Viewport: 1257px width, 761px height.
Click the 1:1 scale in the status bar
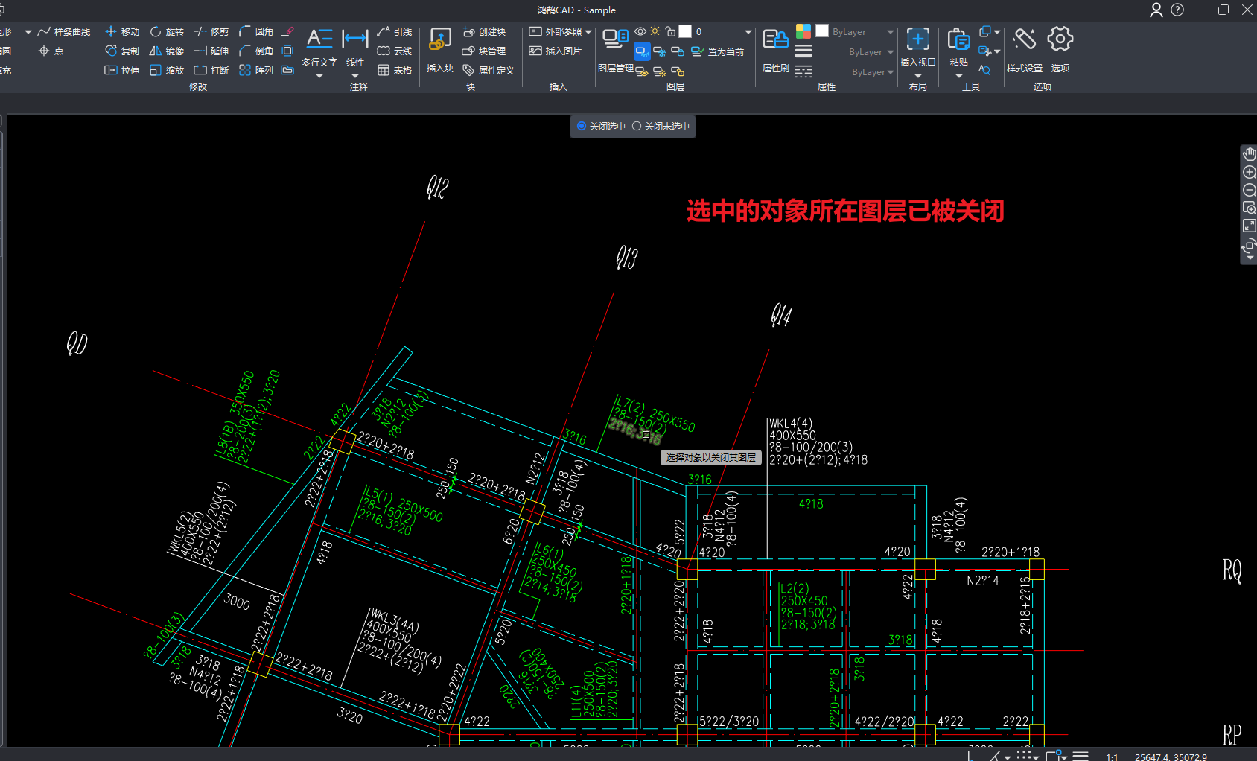point(1112,757)
